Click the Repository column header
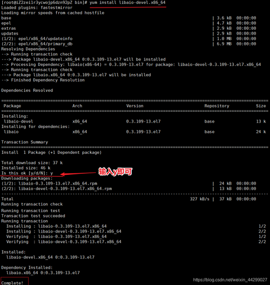The image size is (270, 285). point(217,106)
